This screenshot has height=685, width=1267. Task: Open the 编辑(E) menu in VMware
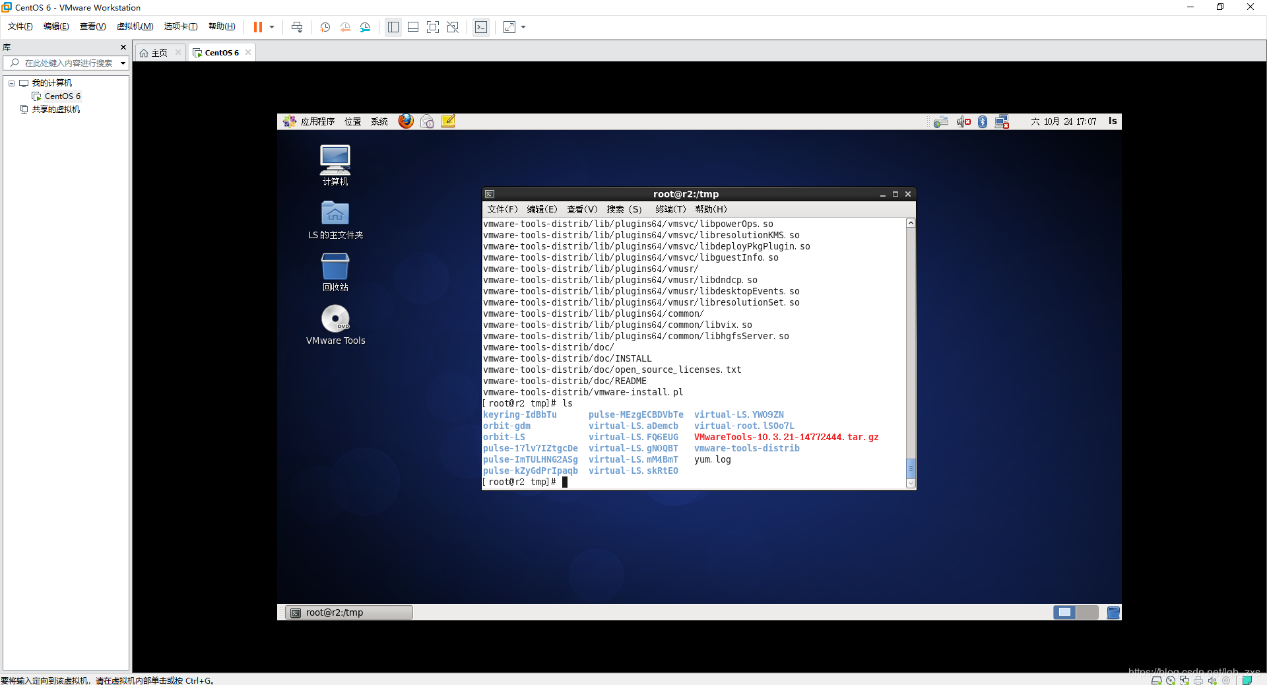pyautogui.click(x=56, y=26)
